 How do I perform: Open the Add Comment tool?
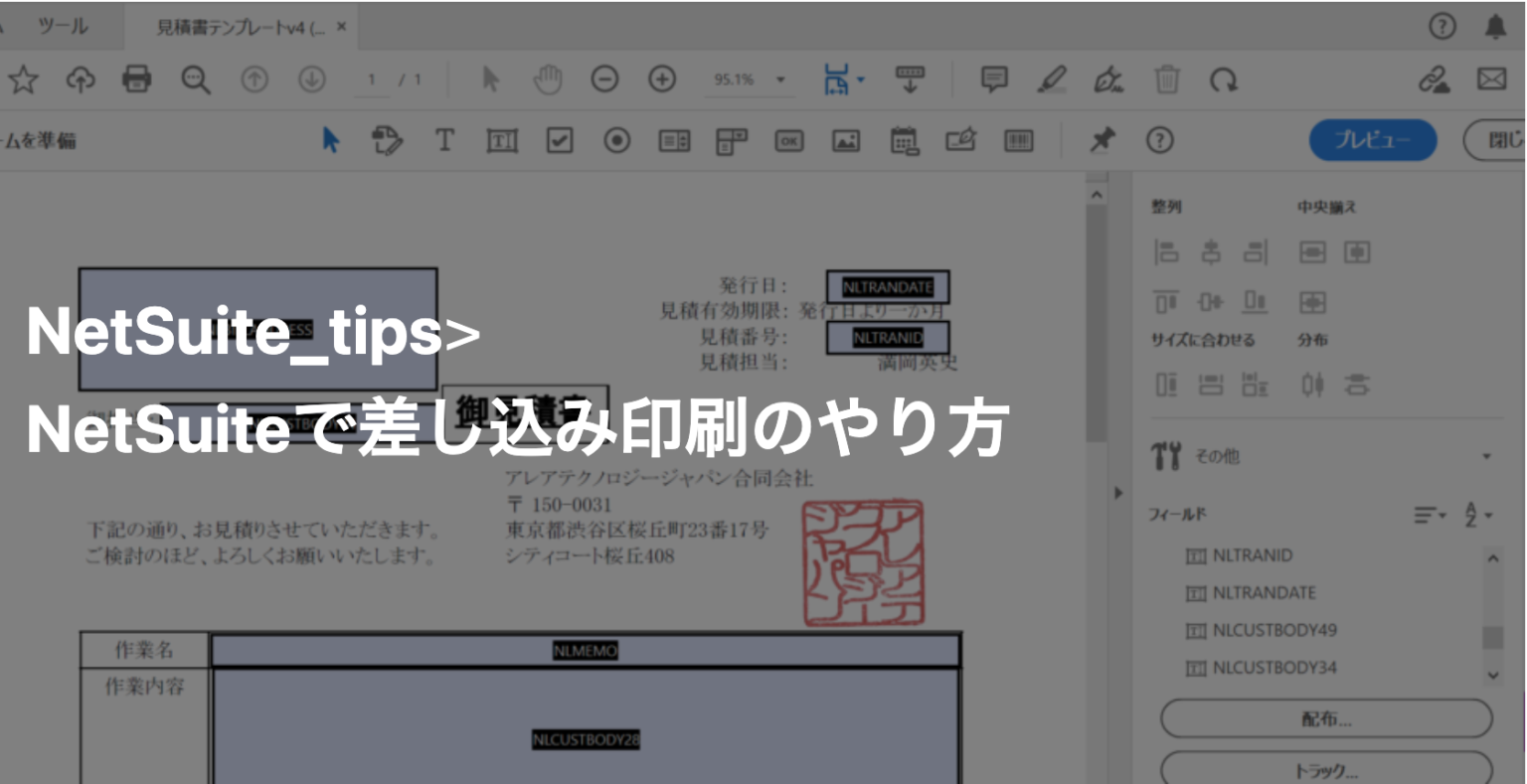[993, 79]
